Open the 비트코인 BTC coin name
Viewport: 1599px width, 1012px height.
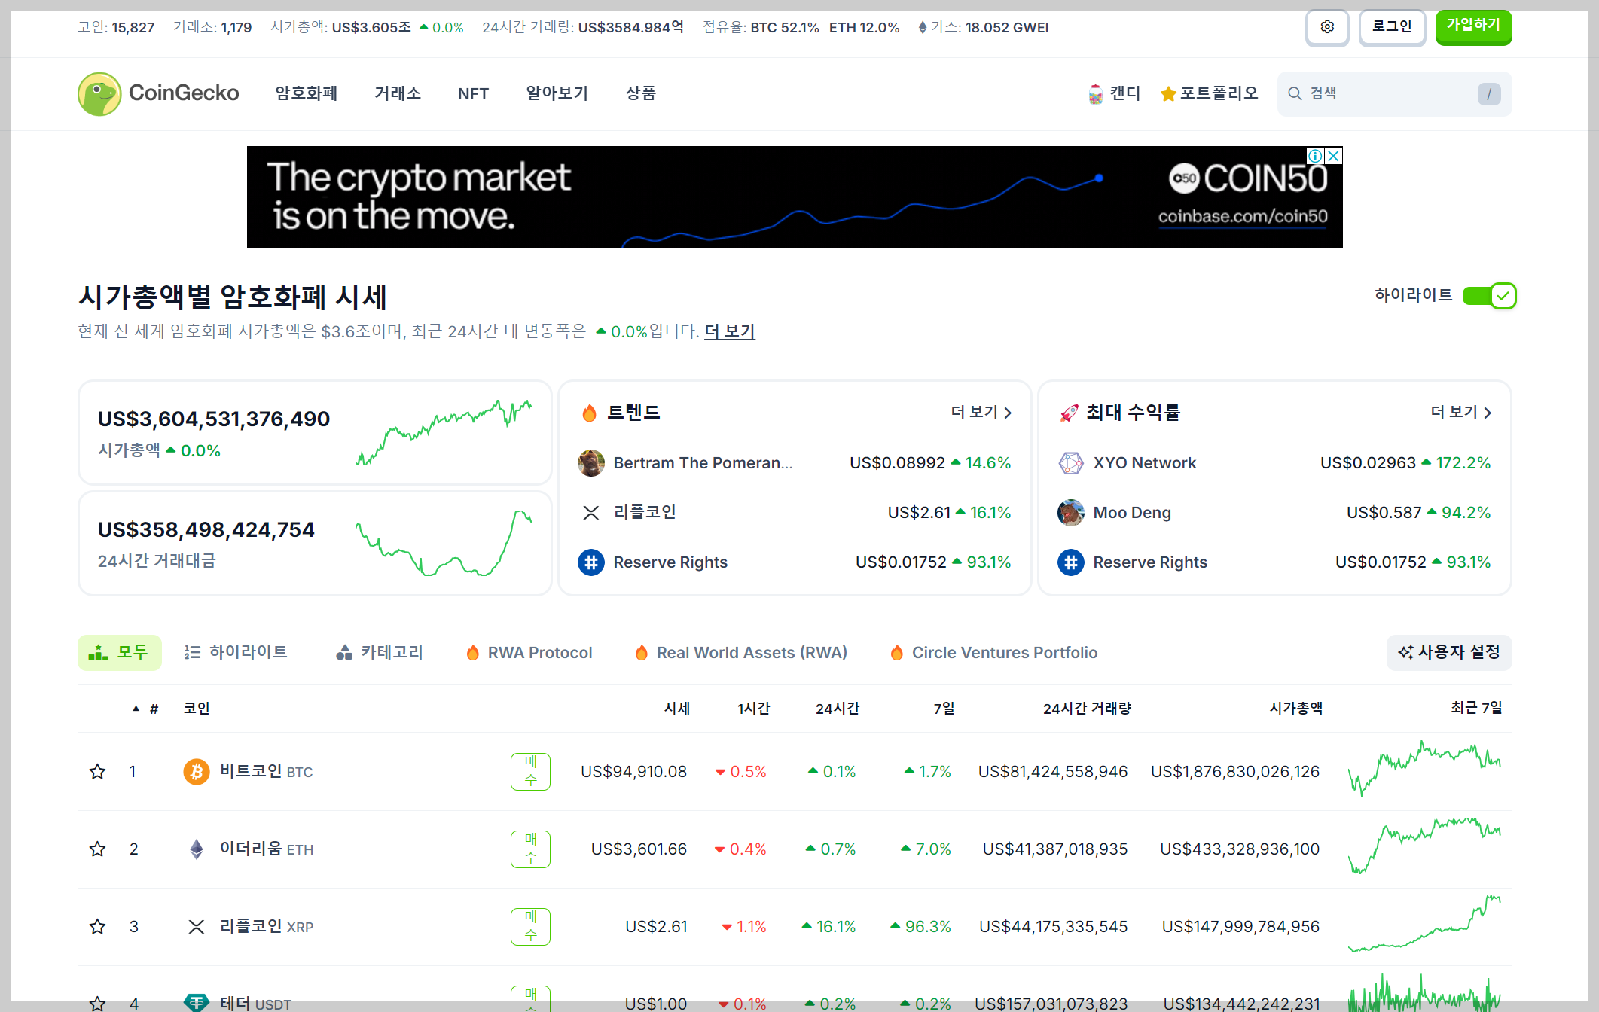coord(266,772)
